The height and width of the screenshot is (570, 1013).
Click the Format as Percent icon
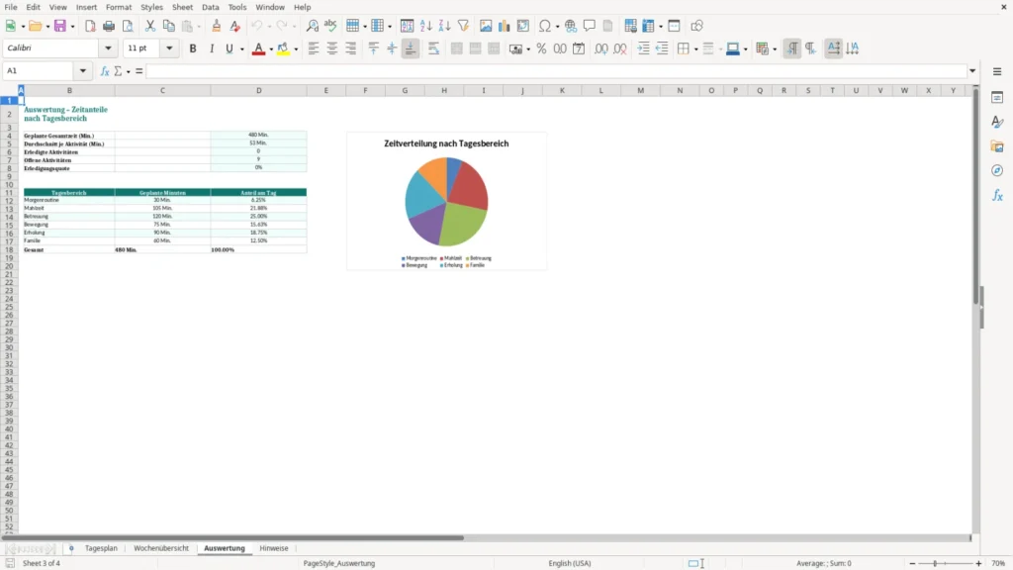tap(541, 48)
